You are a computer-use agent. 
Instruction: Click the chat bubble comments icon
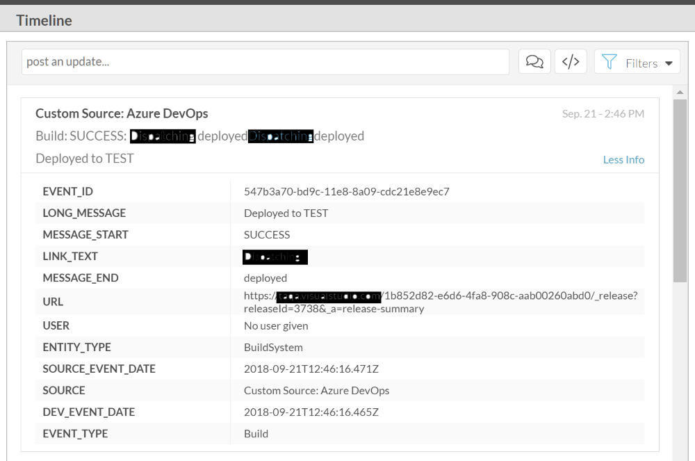click(534, 62)
